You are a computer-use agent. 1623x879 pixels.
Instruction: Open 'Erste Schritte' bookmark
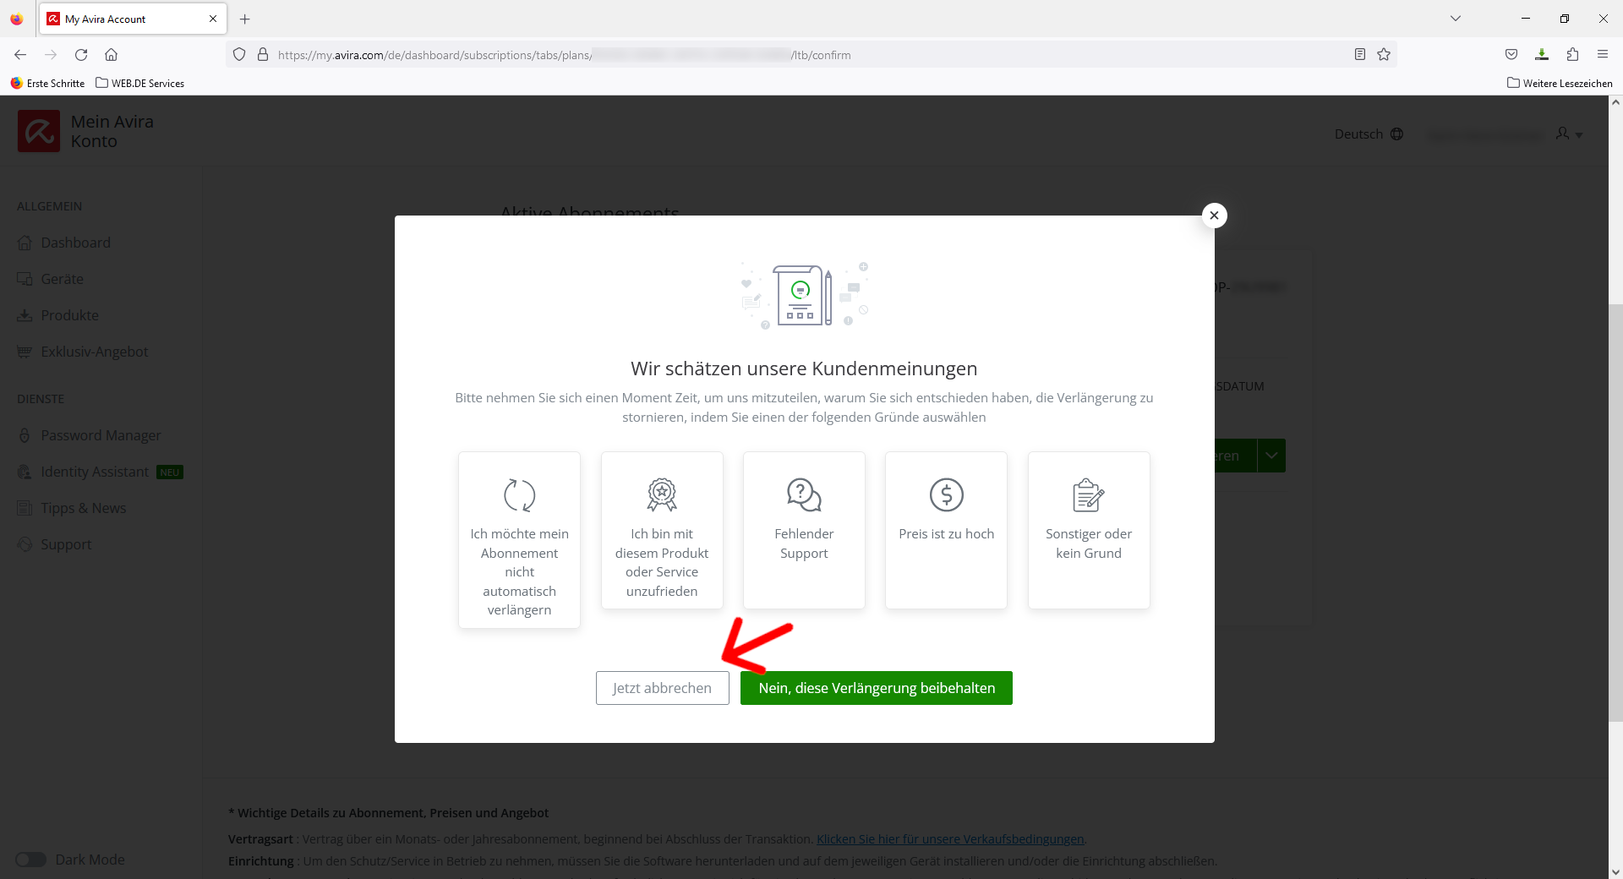[x=47, y=84]
